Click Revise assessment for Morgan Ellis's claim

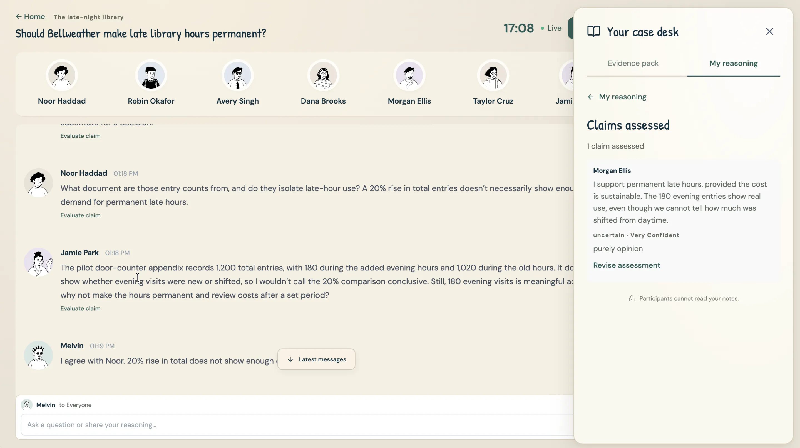click(626, 265)
